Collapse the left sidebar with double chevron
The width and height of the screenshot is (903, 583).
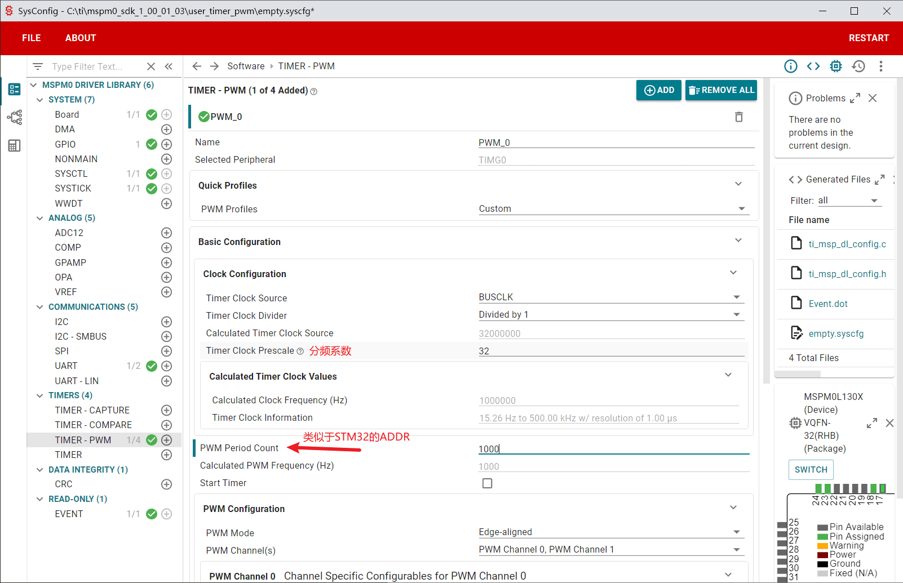pos(169,66)
